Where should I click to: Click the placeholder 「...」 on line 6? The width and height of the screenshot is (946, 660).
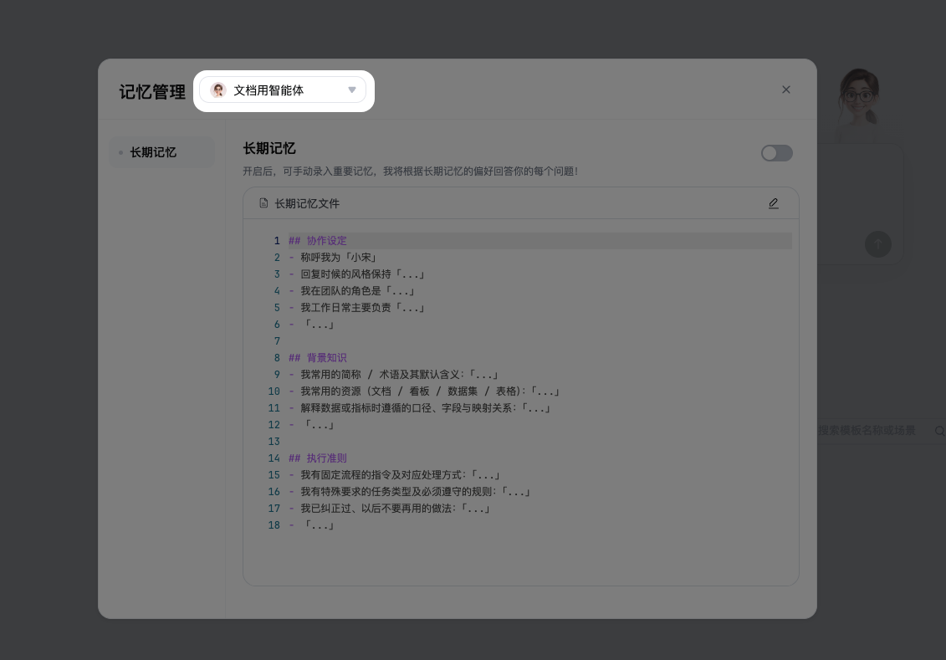pyautogui.click(x=319, y=325)
